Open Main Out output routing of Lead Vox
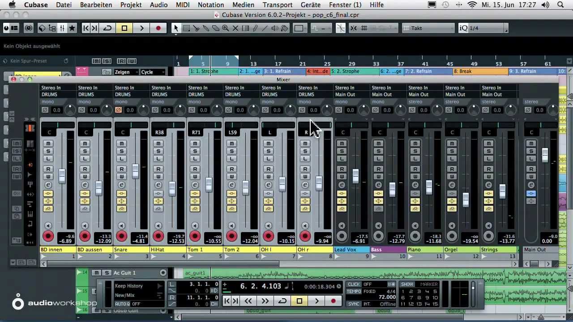The height and width of the screenshot is (322, 573). (351, 94)
